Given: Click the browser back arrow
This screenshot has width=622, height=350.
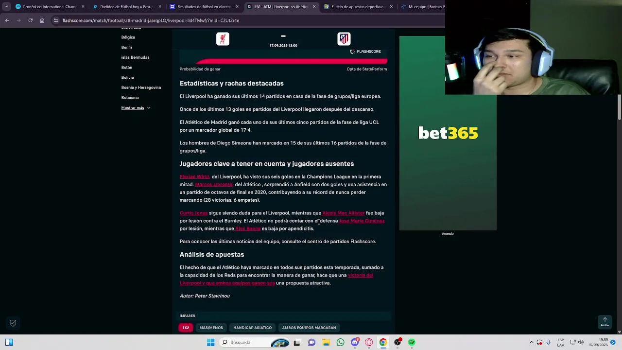Looking at the screenshot, I should point(7,20).
